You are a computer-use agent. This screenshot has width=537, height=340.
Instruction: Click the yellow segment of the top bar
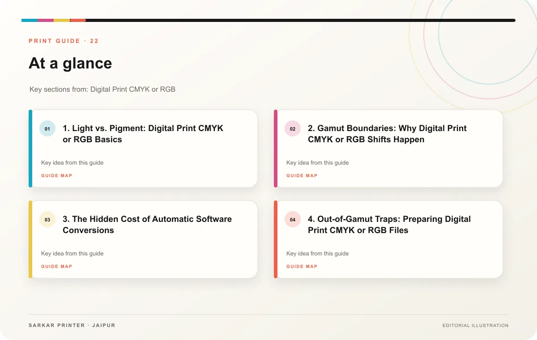point(62,20)
